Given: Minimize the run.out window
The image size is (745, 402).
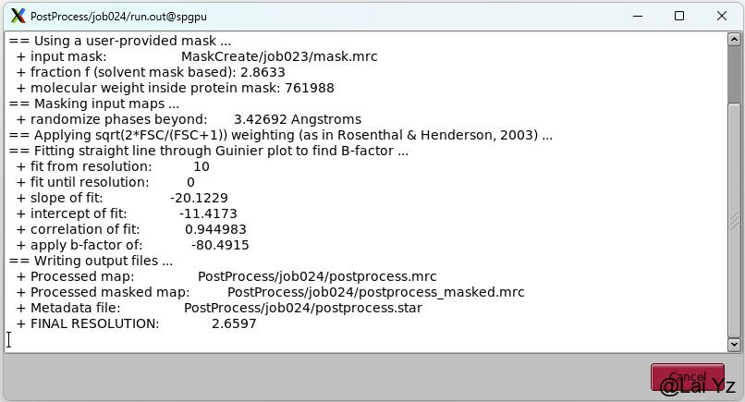Looking at the screenshot, I should 638,16.
